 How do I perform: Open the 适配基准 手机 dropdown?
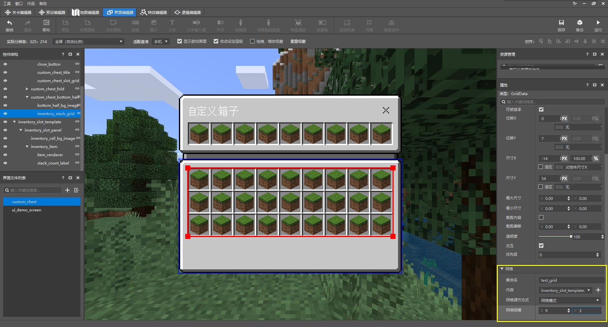(x=161, y=42)
